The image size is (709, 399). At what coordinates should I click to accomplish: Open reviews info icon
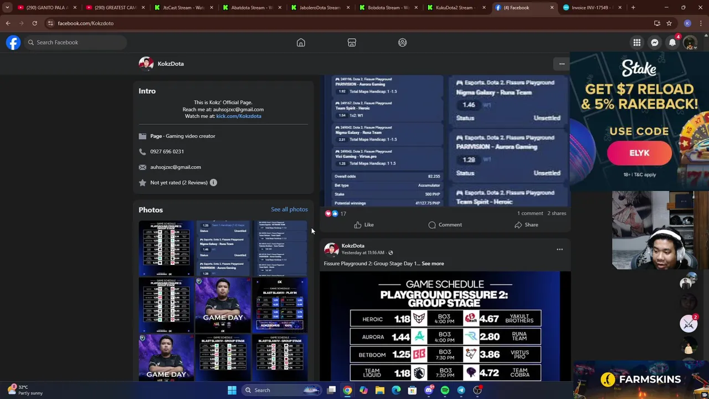pos(213,182)
